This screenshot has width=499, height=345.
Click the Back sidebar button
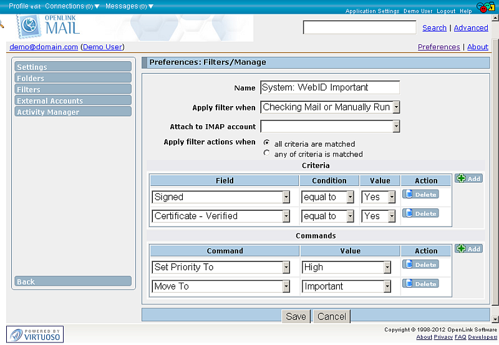[x=73, y=281]
